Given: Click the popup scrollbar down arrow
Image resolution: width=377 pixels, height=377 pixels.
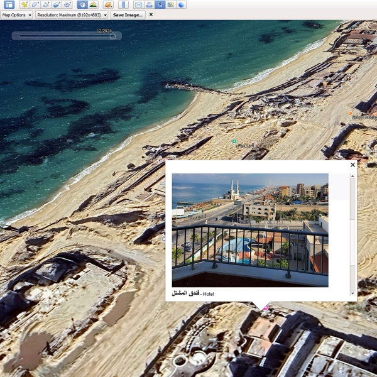Looking at the screenshot, I should pyautogui.click(x=352, y=293).
